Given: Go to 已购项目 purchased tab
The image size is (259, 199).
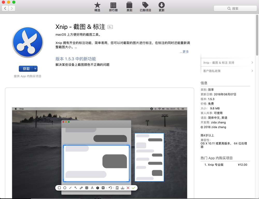Looking at the screenshot, I should pos(145,7).
